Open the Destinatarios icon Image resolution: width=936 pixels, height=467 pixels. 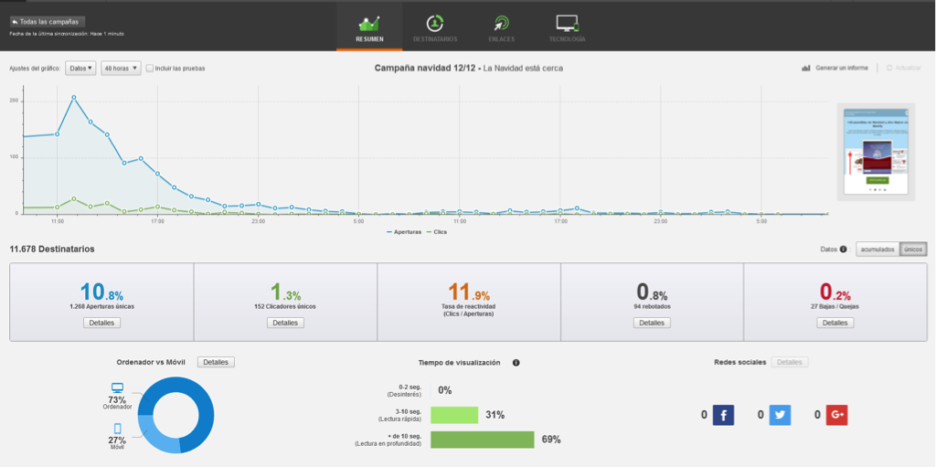point(435,23)
